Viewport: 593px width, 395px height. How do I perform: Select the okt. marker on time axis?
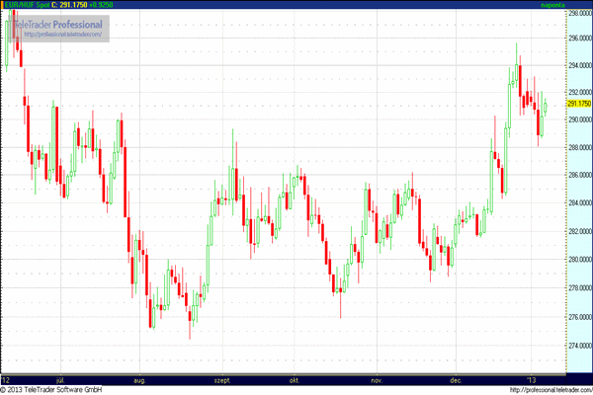tap(294, 379)
